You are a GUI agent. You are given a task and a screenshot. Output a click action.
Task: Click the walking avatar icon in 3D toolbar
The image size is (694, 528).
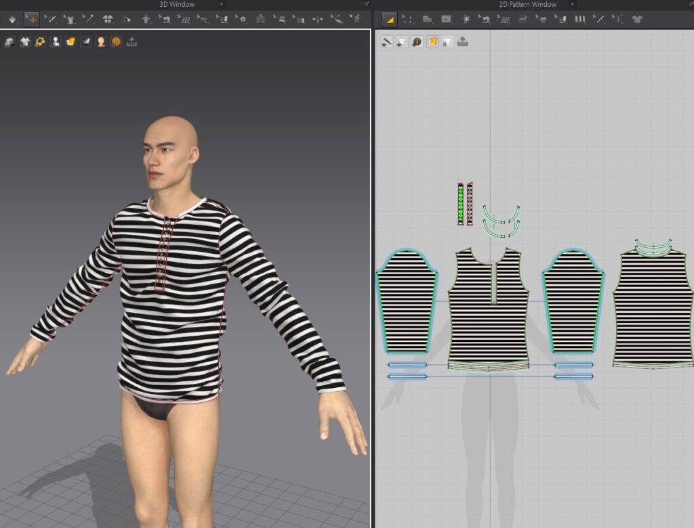point(355,19)
